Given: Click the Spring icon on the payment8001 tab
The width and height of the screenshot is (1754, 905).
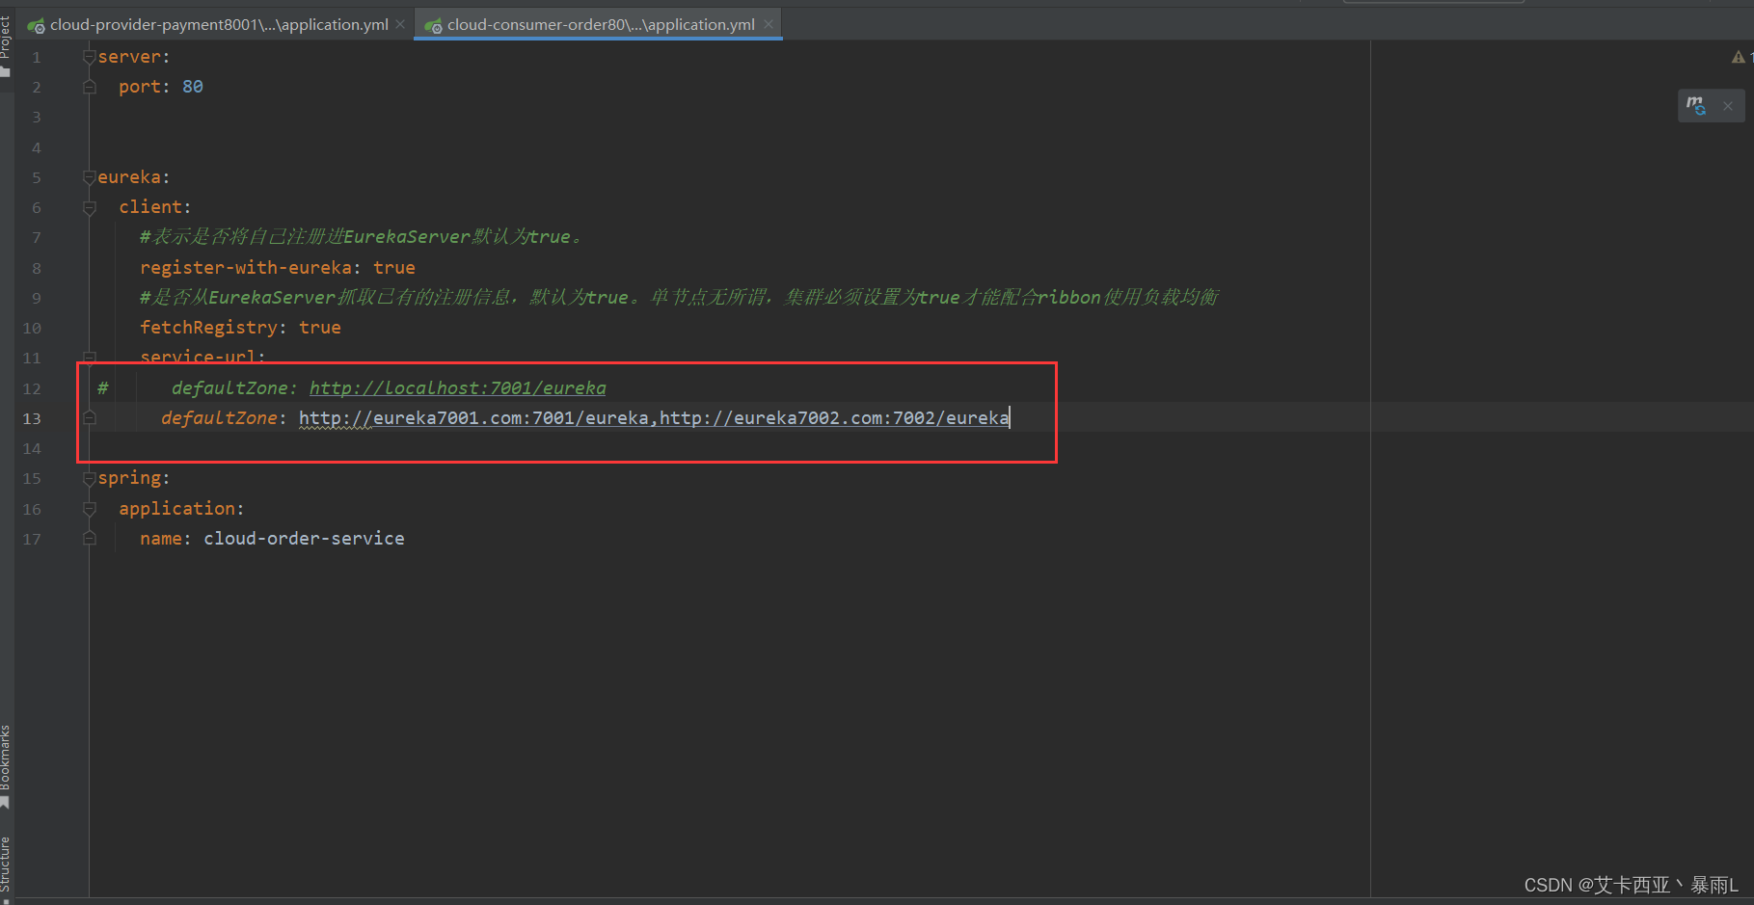Looking at the screenshot, I should pos(37,25).
